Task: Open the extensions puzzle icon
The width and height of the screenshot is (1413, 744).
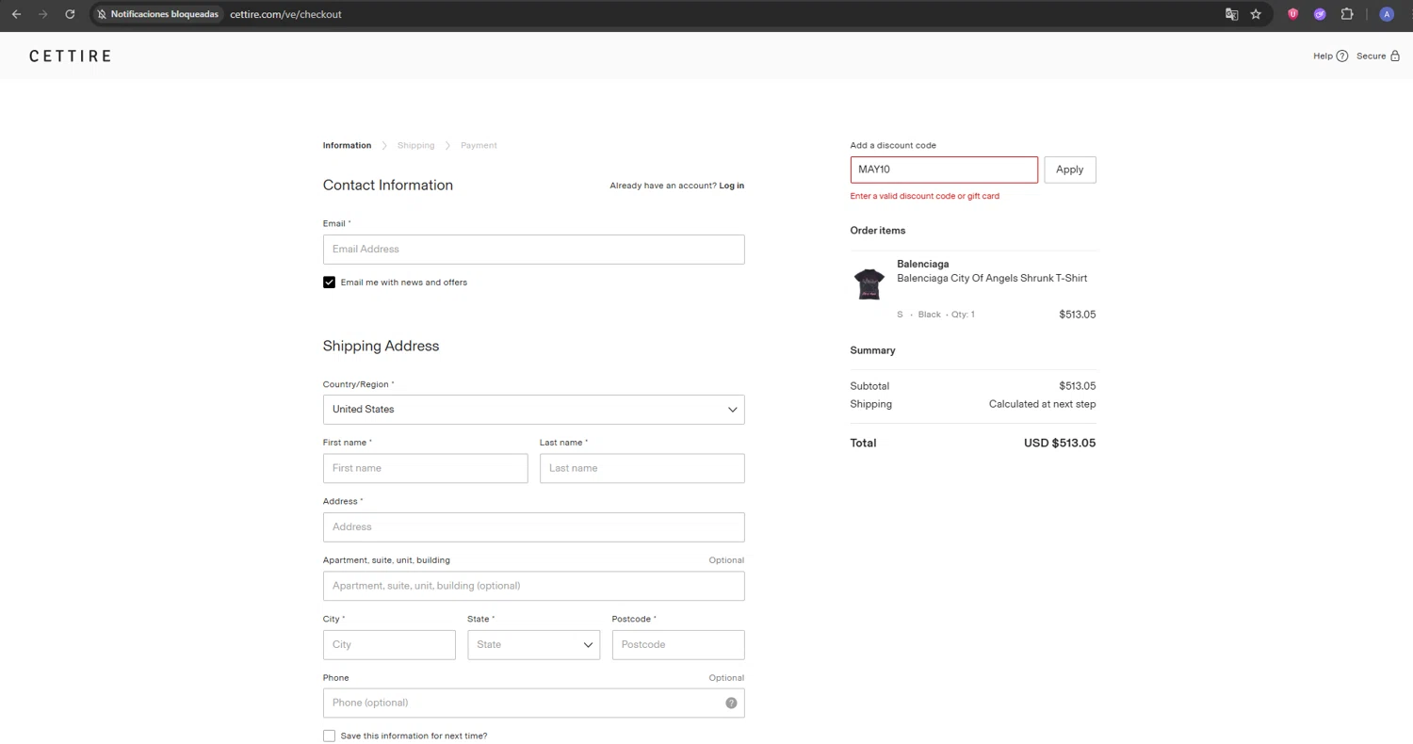Action: point(1347,14)
